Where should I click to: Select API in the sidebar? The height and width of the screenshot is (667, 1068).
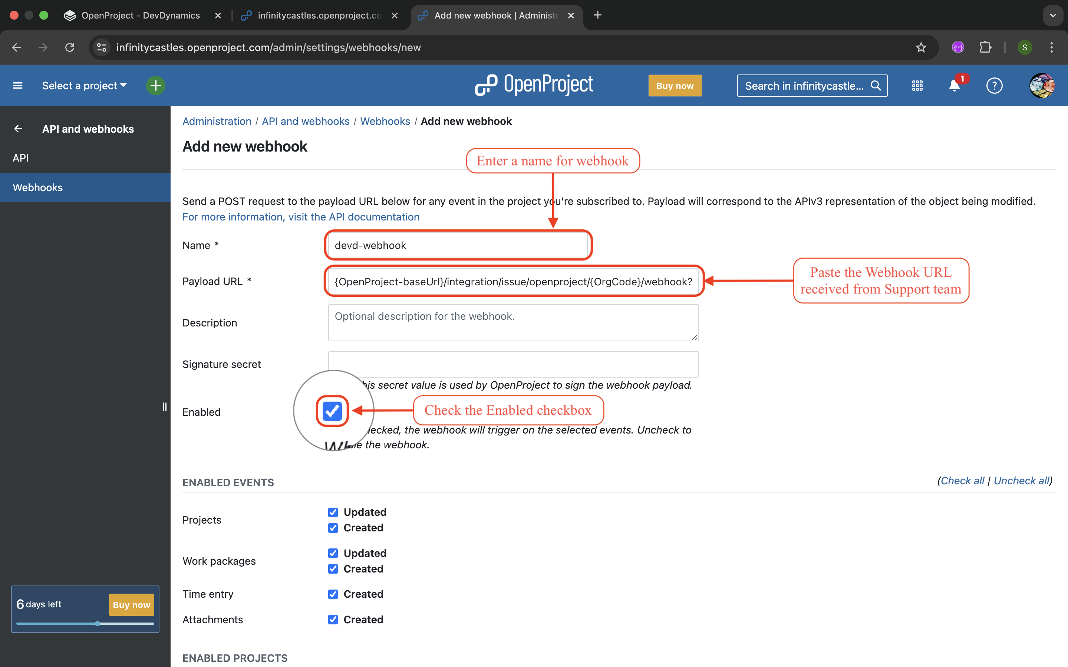point(21,158)
